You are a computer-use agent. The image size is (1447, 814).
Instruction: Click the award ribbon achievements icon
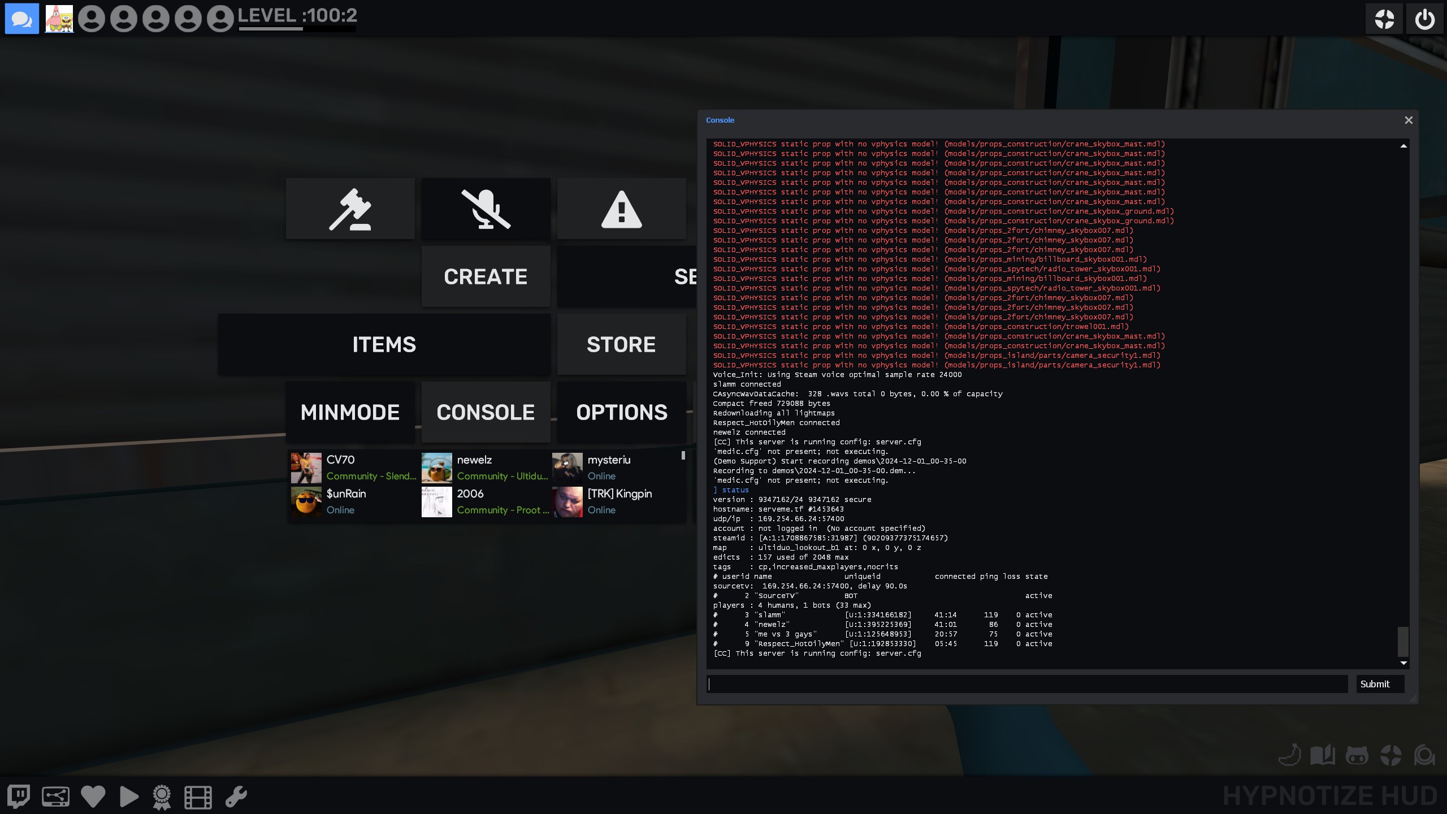click(x=162, y=797)
